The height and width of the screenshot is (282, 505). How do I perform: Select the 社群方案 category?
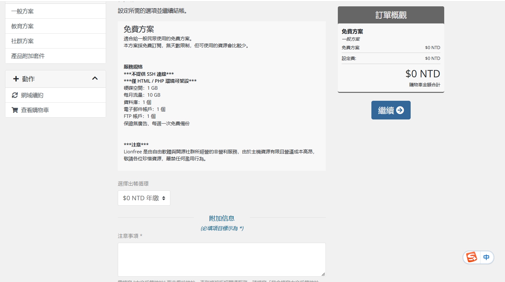point(56,41)
